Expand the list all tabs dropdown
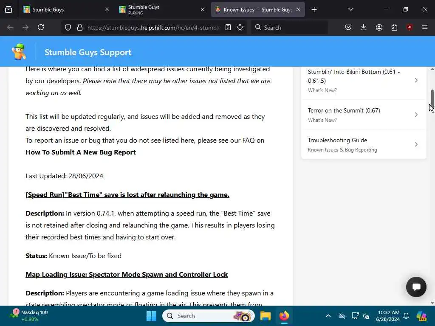The width and height of the screenshot is (435, 326). [x=350, y=10]
